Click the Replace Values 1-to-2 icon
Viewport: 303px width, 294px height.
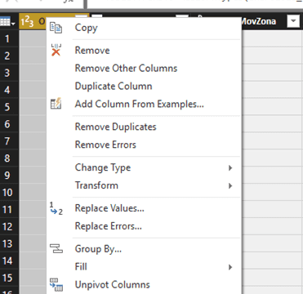click(56, 208)
